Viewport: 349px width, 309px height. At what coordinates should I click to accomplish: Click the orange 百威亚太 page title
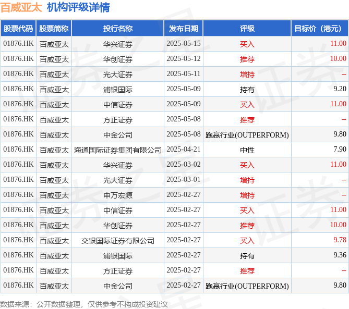click(21, 8)
